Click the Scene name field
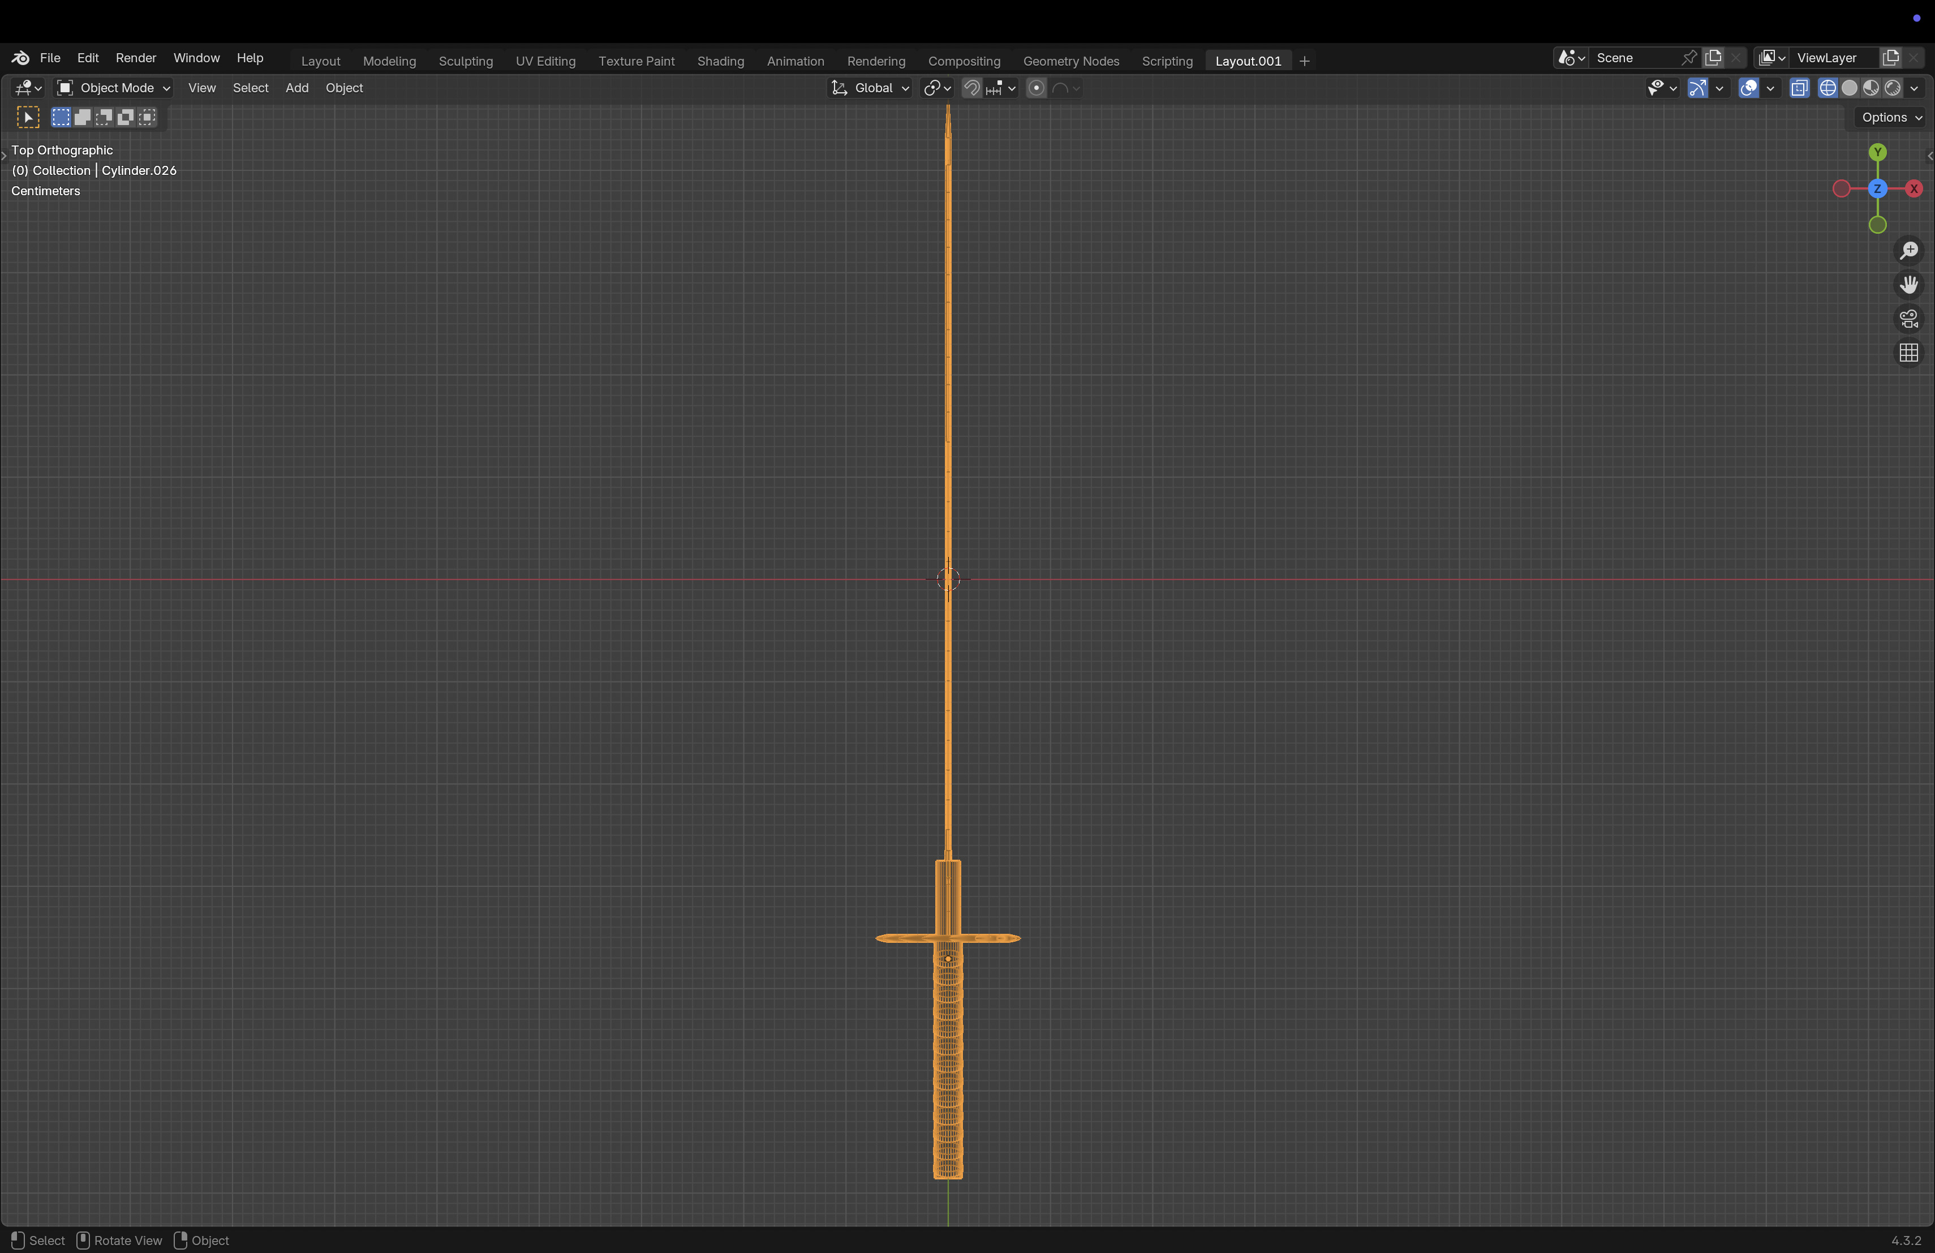The image size is (1935, 1253). click(x=1633, y=58)
